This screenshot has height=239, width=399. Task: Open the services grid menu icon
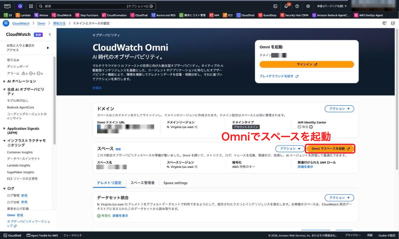point(31,6)
